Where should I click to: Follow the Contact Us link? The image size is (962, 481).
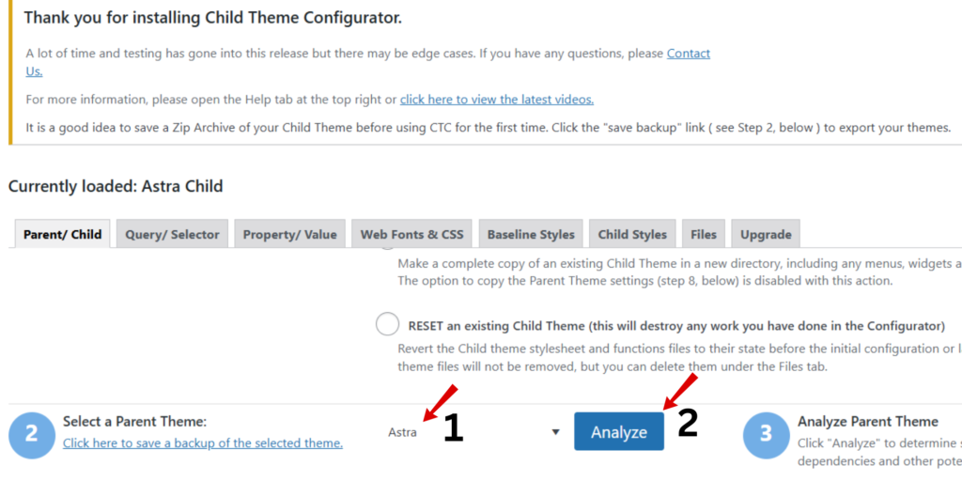(689, 54)
